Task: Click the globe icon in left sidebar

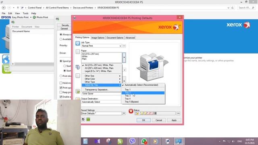Action: click(6, 59)
